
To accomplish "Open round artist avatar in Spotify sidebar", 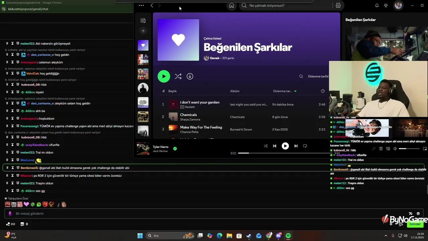I will 143,88.
